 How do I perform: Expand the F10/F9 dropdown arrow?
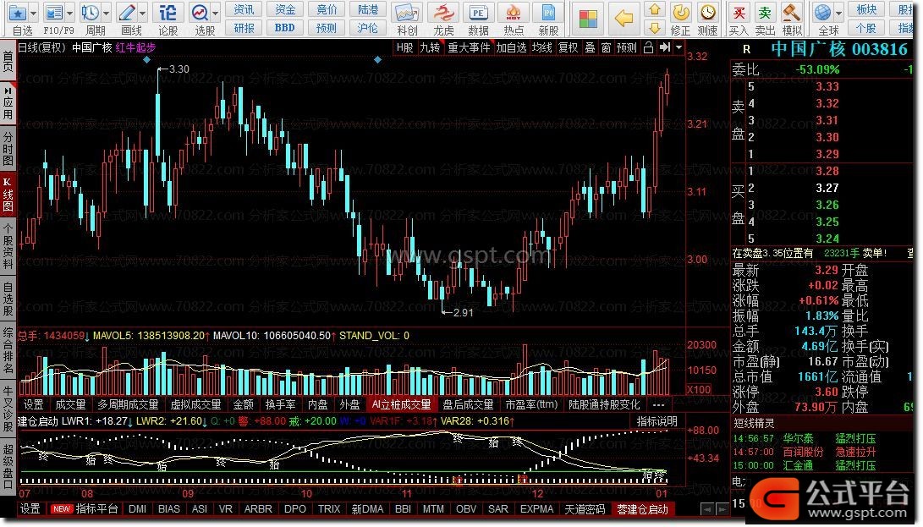click(70, 13)
